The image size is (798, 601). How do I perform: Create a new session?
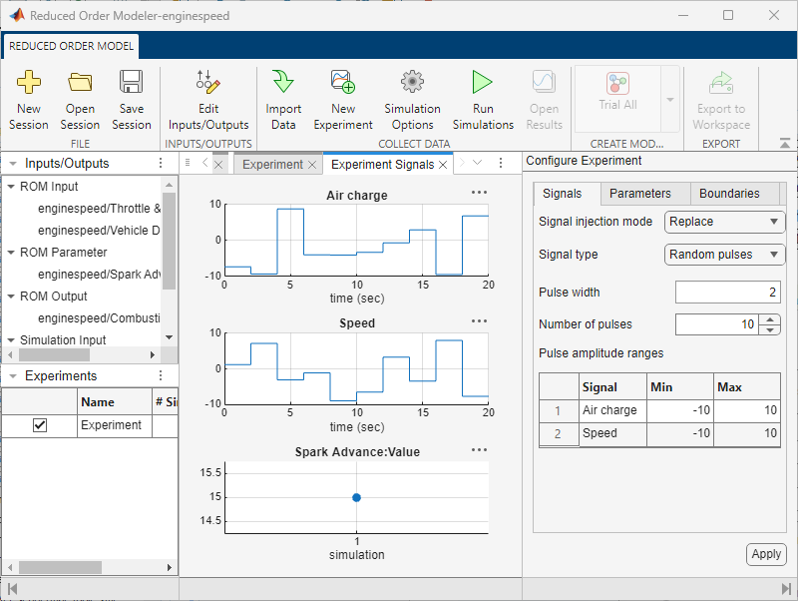(x=29, y=97)
